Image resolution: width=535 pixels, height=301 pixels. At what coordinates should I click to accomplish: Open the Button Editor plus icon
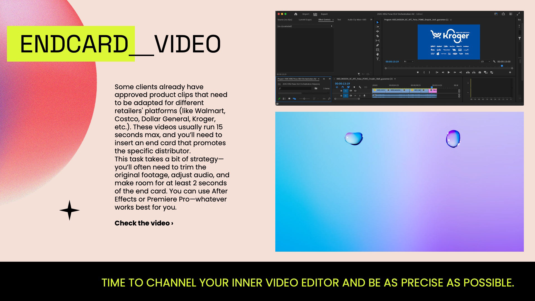coord(510,72)
